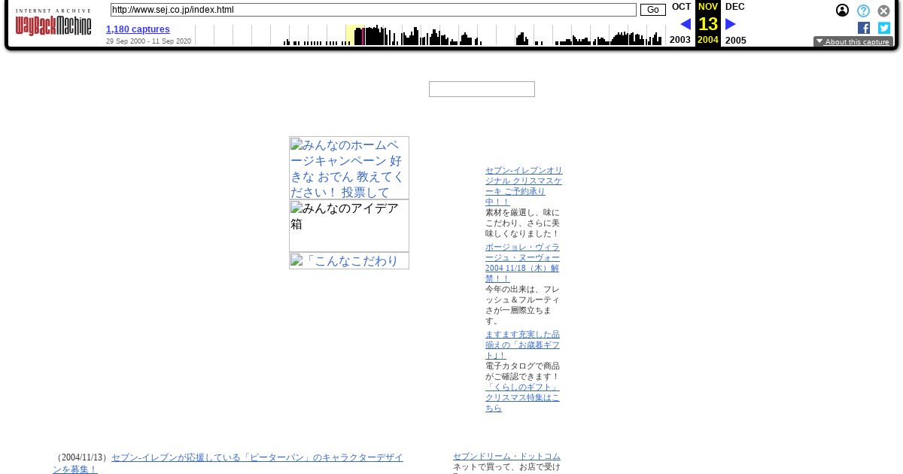Image resolution: width=903 pixels, height=474 pixels.
Task: Focus the Wayback URL input field
Action: [x=373, y=10]
